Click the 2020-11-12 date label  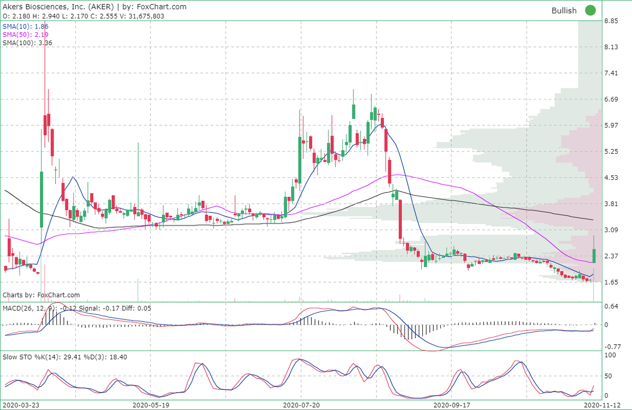coord(602,405)
